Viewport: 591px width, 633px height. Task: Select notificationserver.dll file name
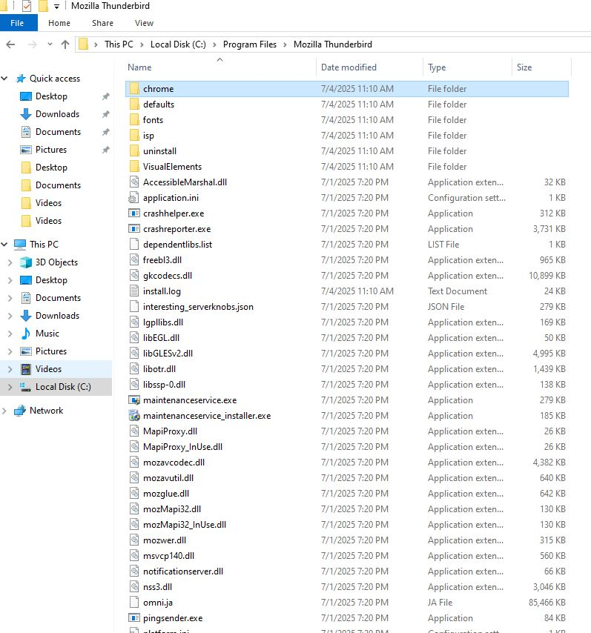(183, 571)
